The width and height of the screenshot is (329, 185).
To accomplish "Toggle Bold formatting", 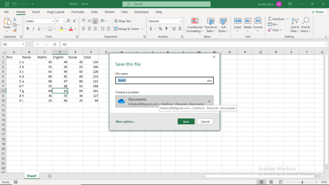I will pyautogui.click(x=27, y=29).
